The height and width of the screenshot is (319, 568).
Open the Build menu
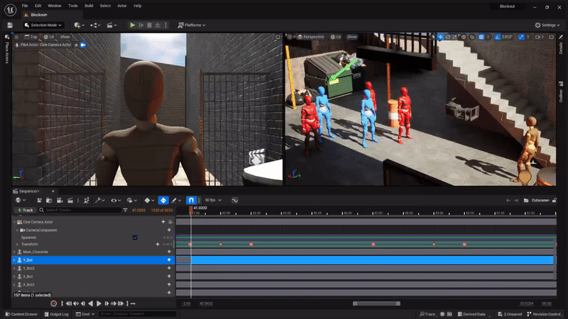[x=89, y=6]
